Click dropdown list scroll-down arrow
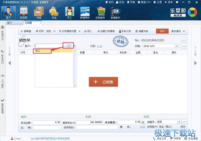This screenshot has width=201, height=141. coord(75,85)
